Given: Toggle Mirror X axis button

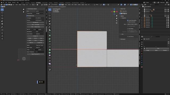Looking at the screenshot, I should click(129, 24).
